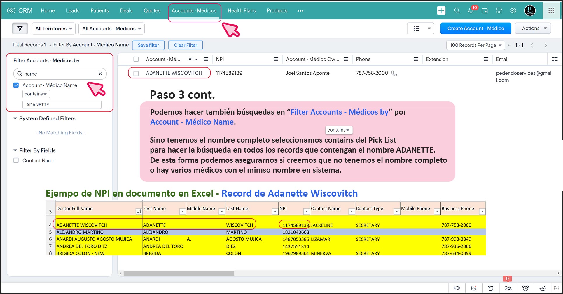Open the settings gear icon
The height and width of the screenshot is (294, 563).
pyautogui.click(x=513, y=11)
